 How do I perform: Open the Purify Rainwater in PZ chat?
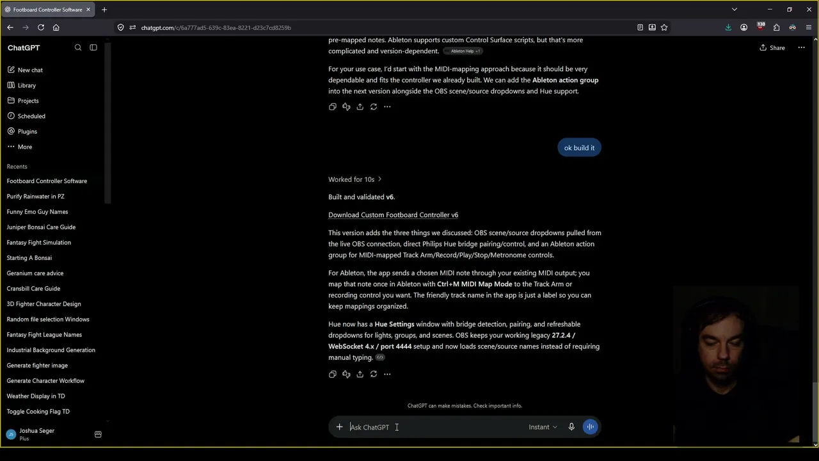coord(36,197)
